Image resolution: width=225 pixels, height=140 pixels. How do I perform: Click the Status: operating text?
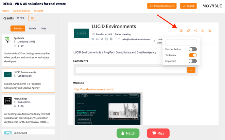coord(123,34)
